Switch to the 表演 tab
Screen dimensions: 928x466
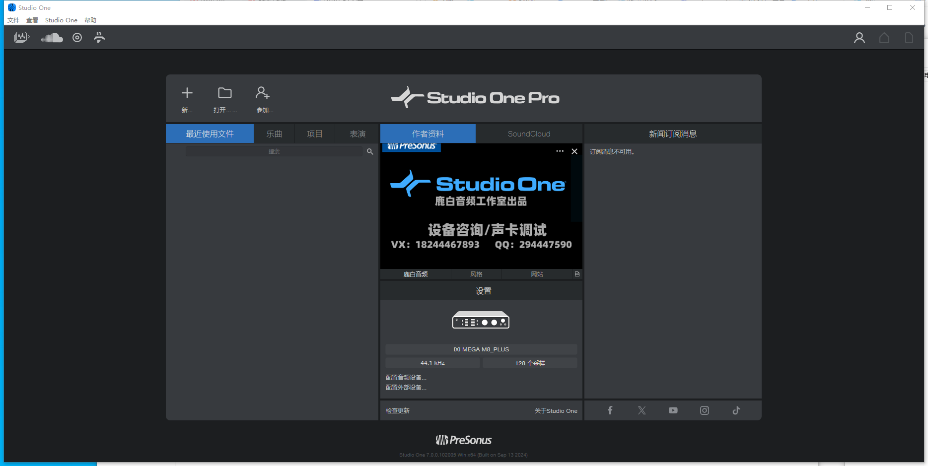pos(357,133)
